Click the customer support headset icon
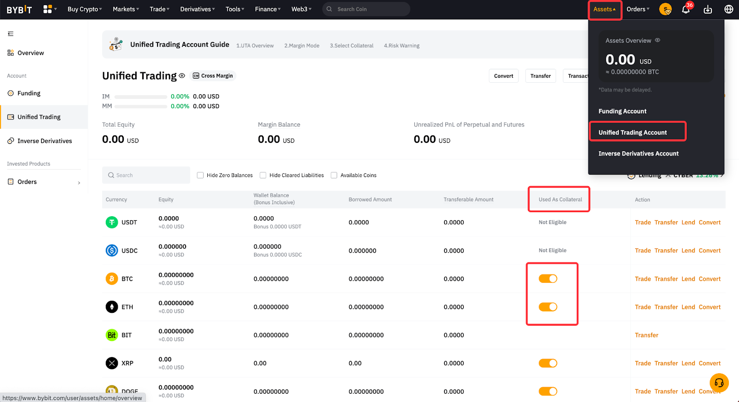The height and width of the screenshot is (402, 739). (x=719, y=383)
